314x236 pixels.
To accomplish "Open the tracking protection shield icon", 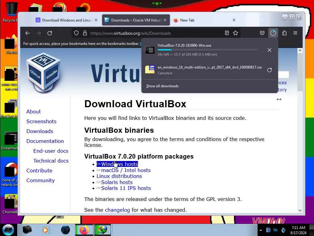I will point(76,33).
